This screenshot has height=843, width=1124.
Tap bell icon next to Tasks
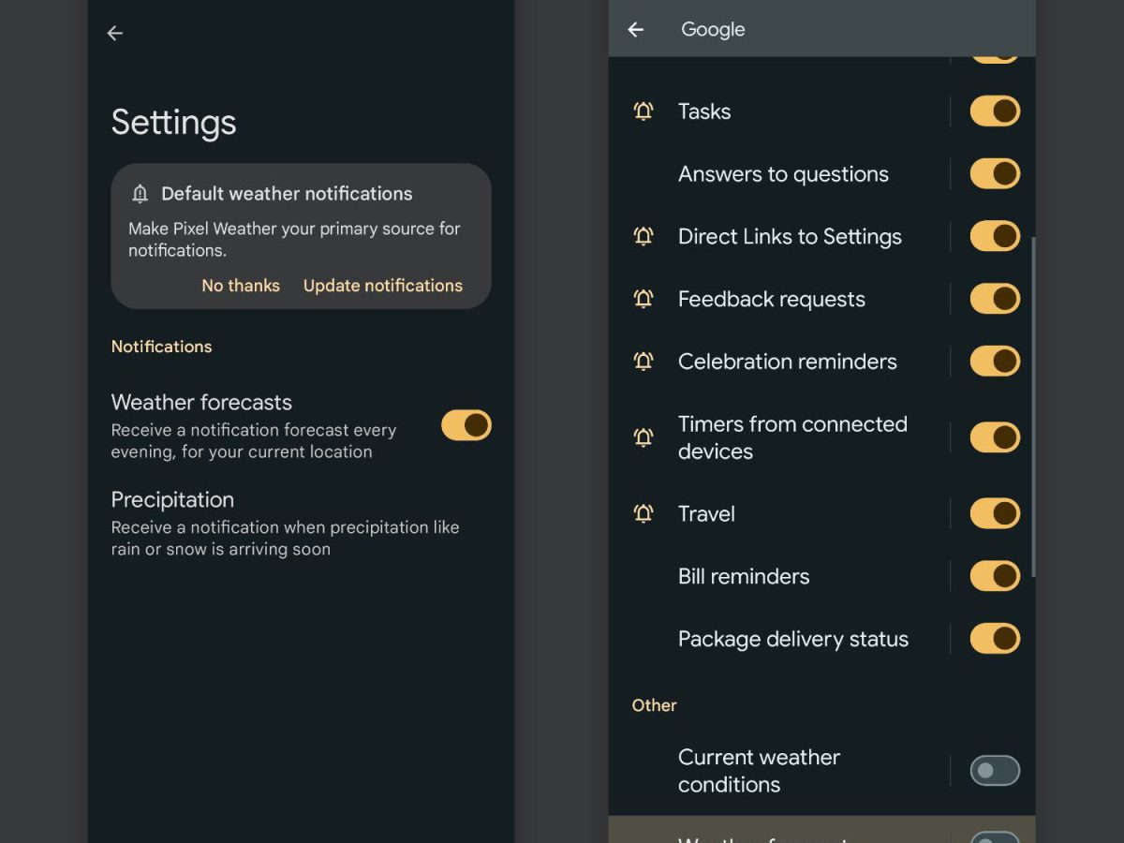pos(643,111)
